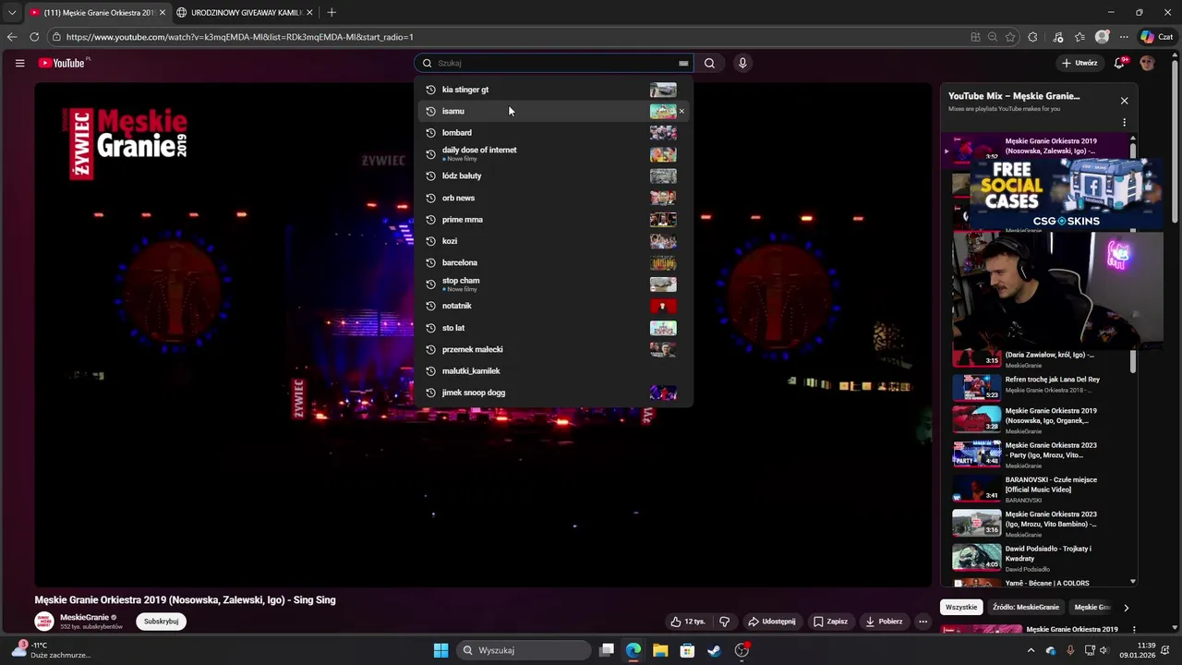This screenshot has width=1182, height=665.
Task: Open the Copilot Czat button
Action: click(1156, 37)
